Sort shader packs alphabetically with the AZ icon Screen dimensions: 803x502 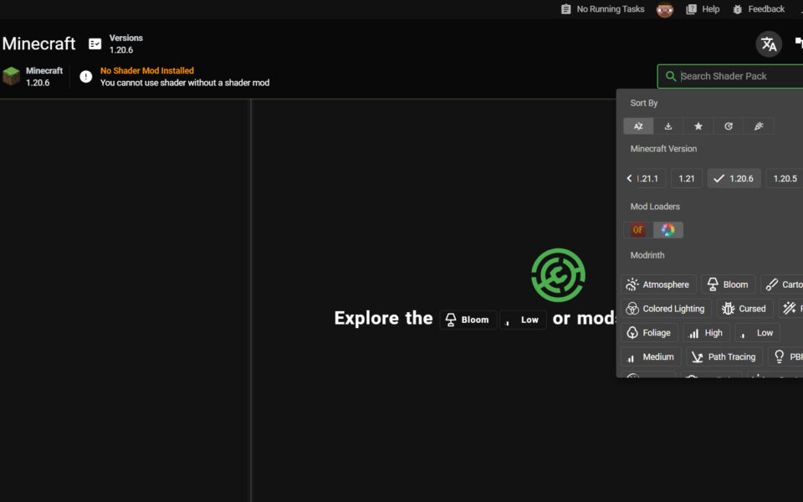[x=638, y=126]
